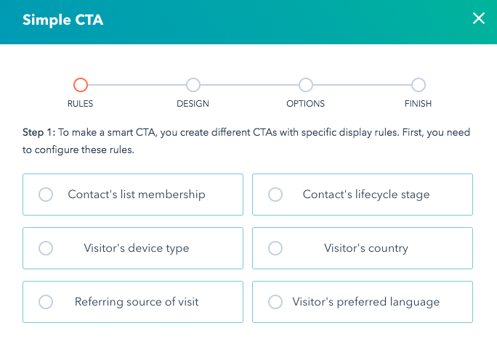Pick the Visitor's country radio button
This screenshot has height=352, width=497.
pos(275,248)
